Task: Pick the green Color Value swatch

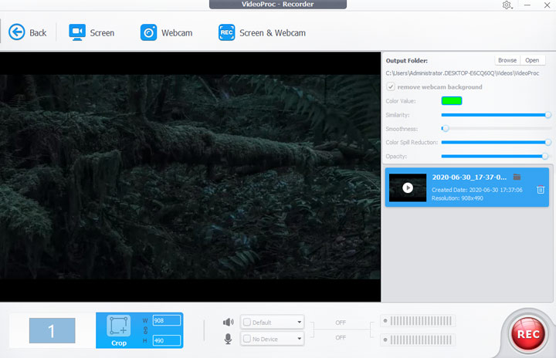Action: [452, 100]
